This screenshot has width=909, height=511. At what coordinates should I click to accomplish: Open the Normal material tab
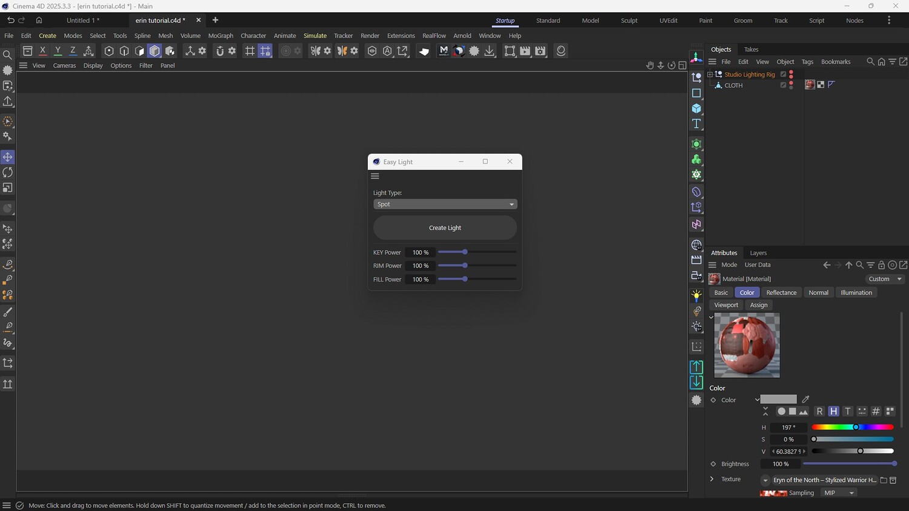point(818,292)
